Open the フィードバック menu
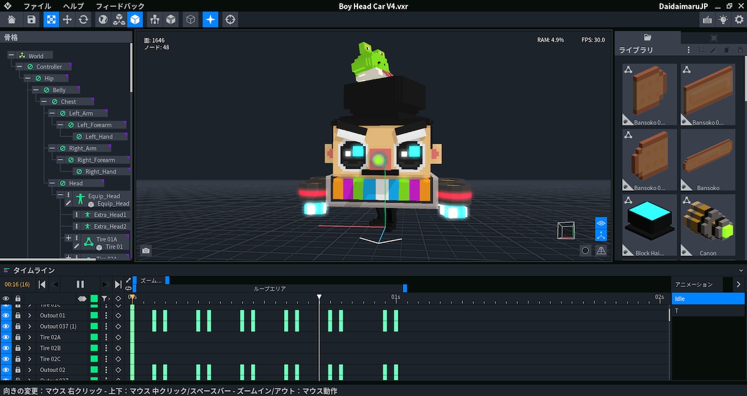Viewport: 747px width, 396px height. pos(120,6)
